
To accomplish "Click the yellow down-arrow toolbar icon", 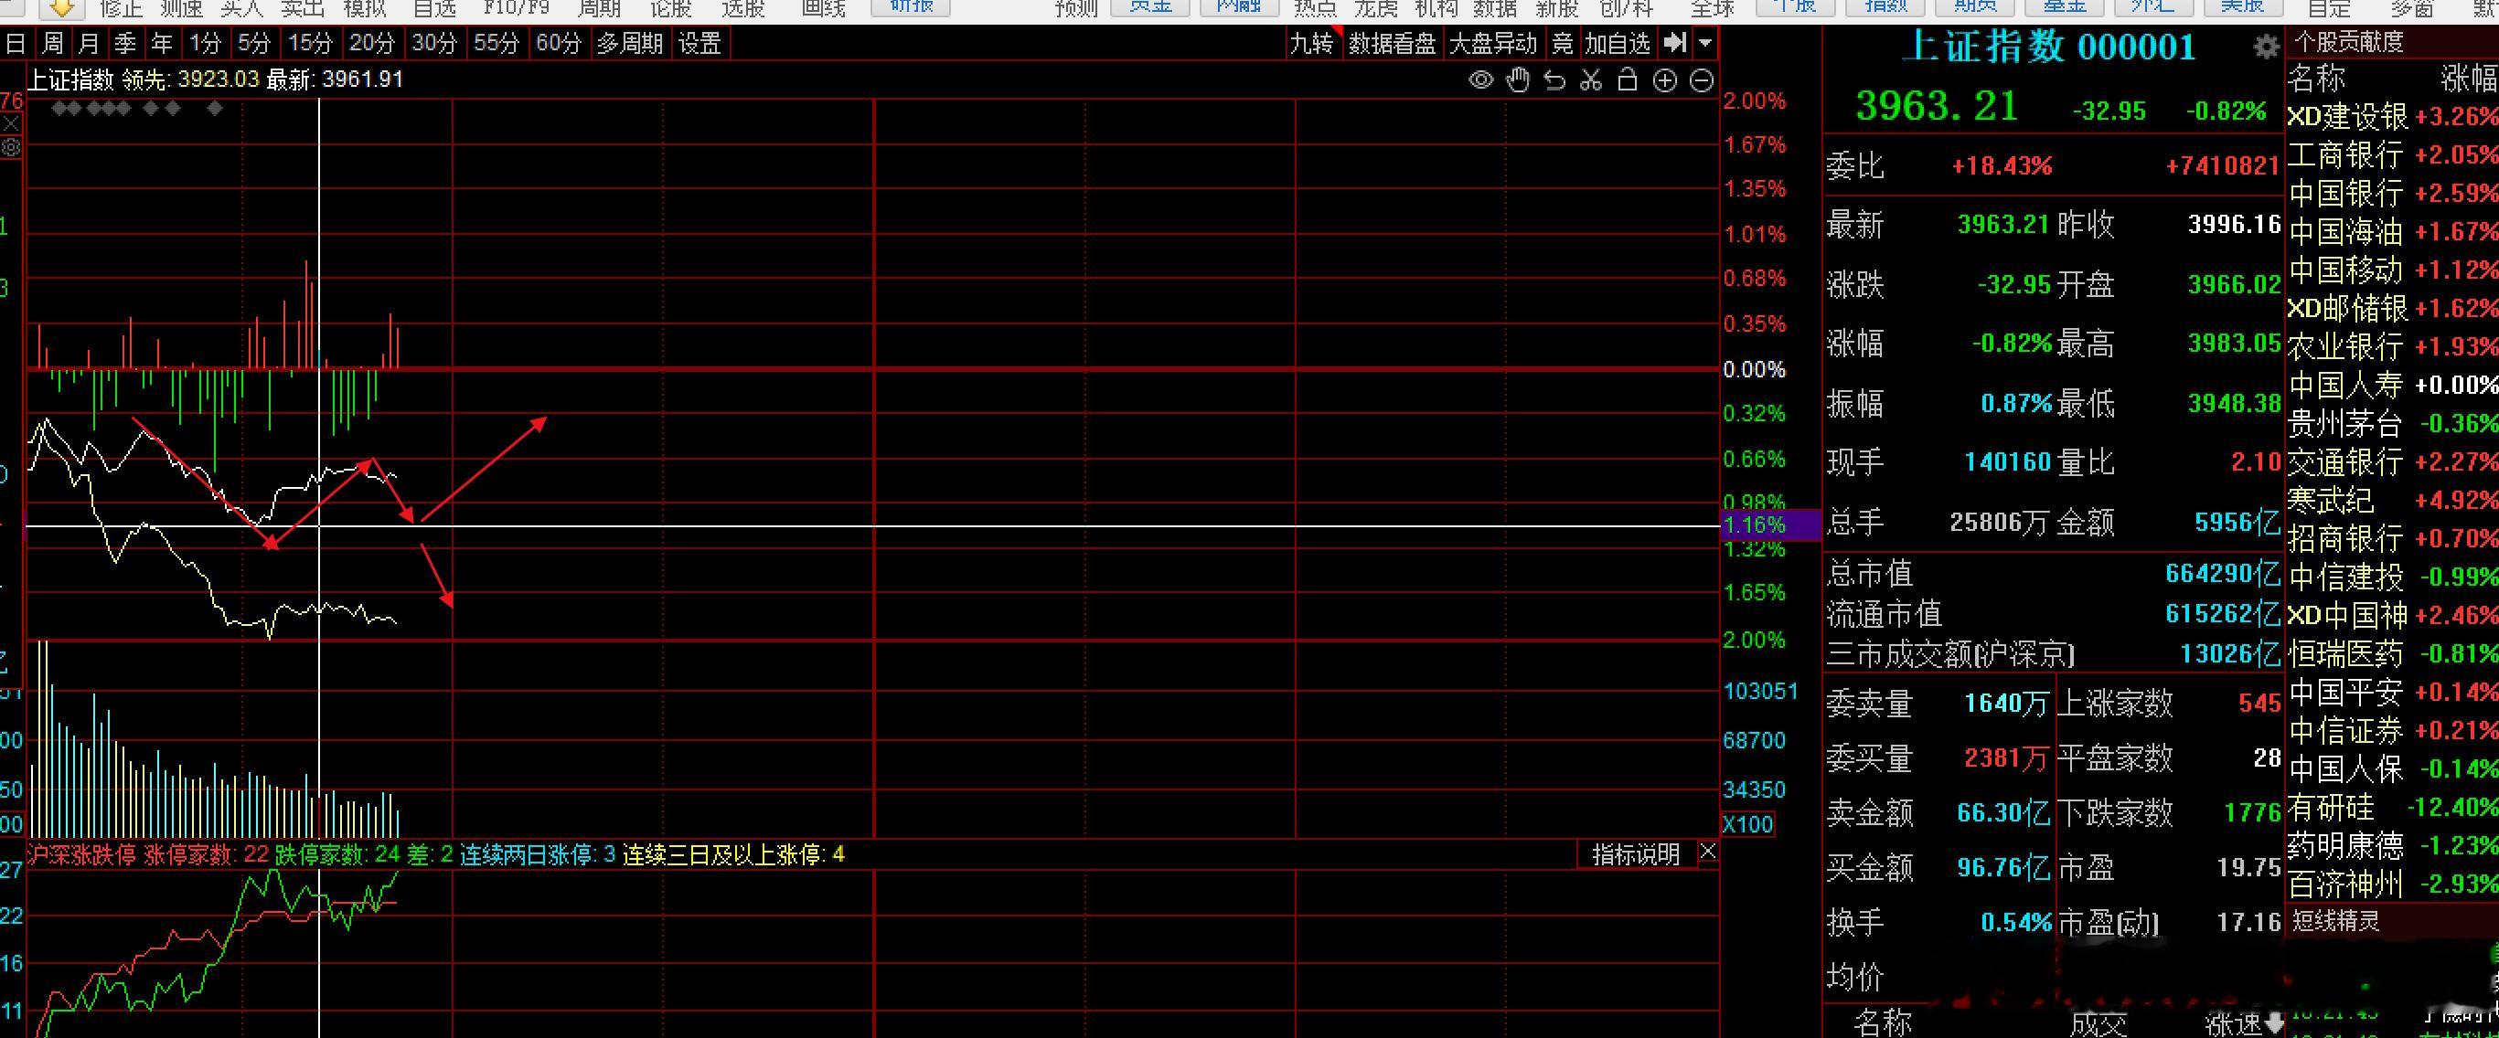I will 62,9.
